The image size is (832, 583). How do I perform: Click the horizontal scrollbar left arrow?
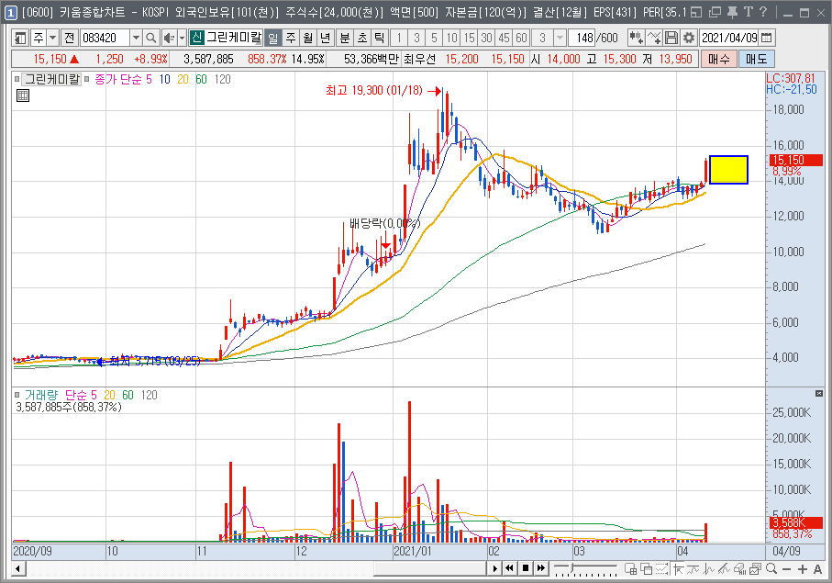[18, 568]
